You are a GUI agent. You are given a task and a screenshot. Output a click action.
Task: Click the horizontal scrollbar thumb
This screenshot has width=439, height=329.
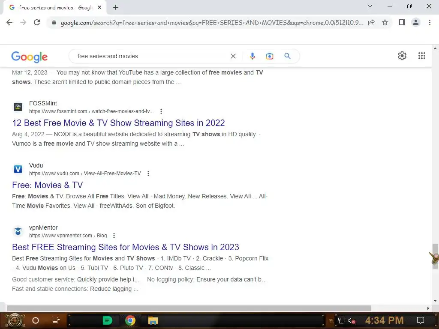[x=189, y=308]
